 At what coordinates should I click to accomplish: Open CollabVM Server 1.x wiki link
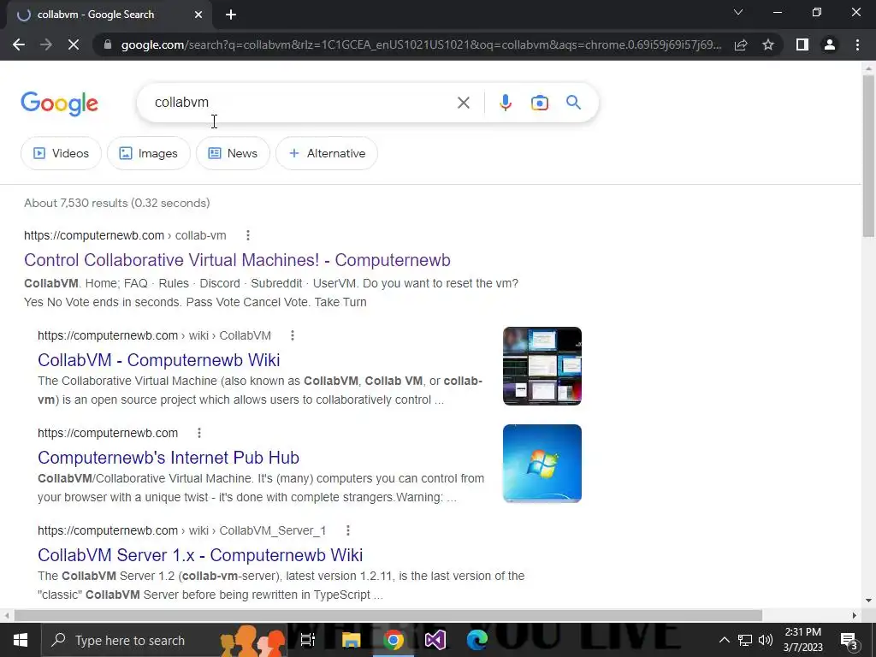[x=200, y=554]
